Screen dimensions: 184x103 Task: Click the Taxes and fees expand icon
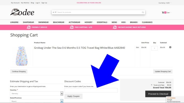click(152, 85)
